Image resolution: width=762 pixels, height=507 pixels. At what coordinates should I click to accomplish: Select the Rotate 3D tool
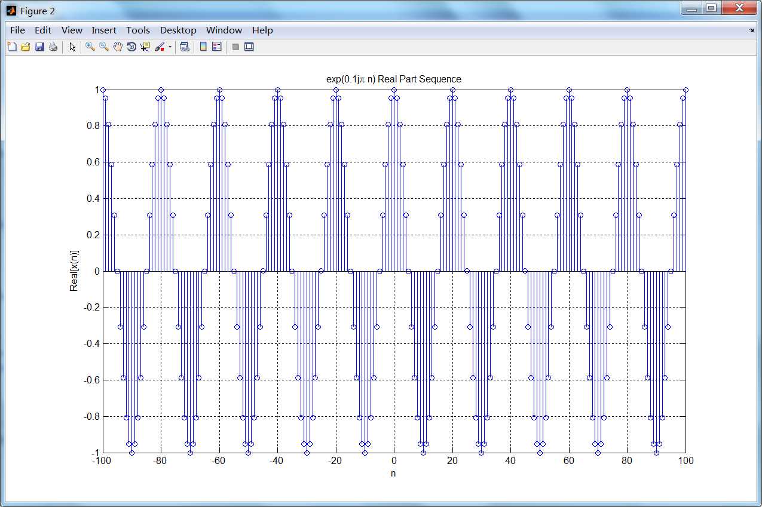[131, 47]
